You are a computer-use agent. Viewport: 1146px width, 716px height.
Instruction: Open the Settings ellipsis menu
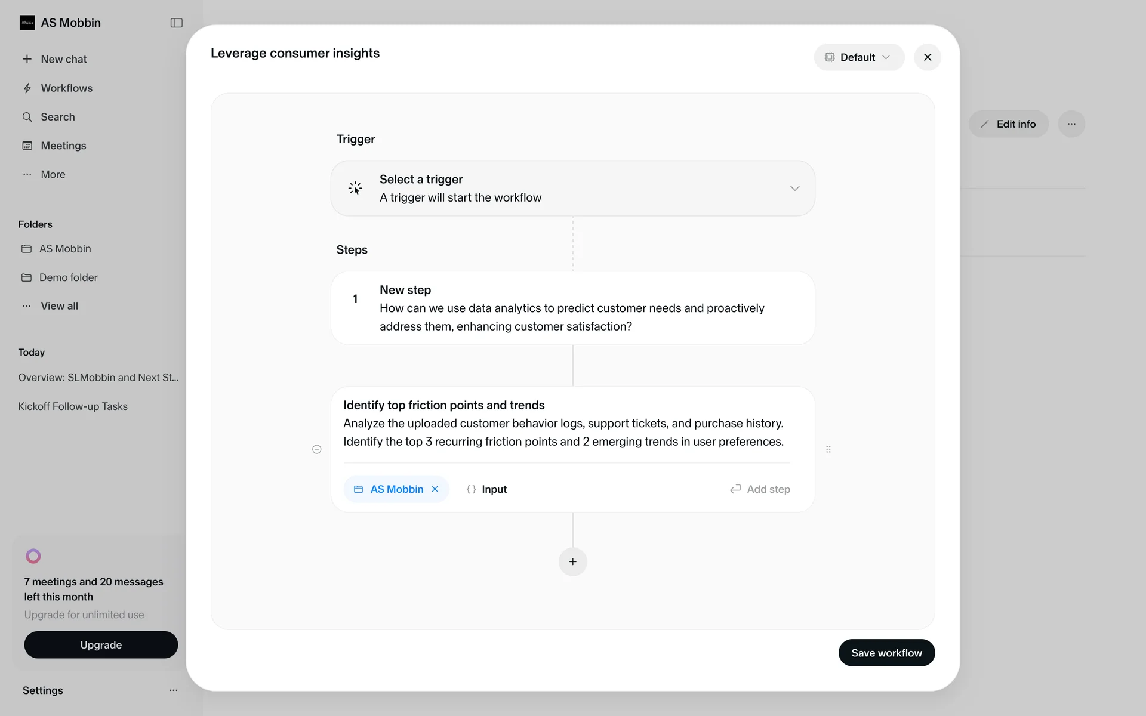tap(173, 690)
